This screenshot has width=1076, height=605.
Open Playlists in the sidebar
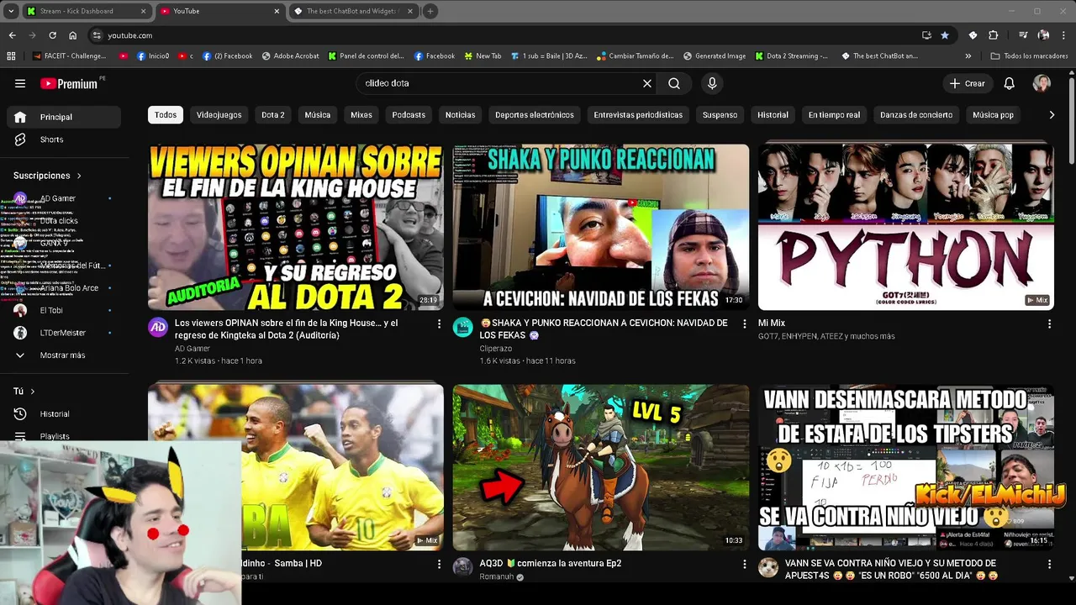pos(55,436)
